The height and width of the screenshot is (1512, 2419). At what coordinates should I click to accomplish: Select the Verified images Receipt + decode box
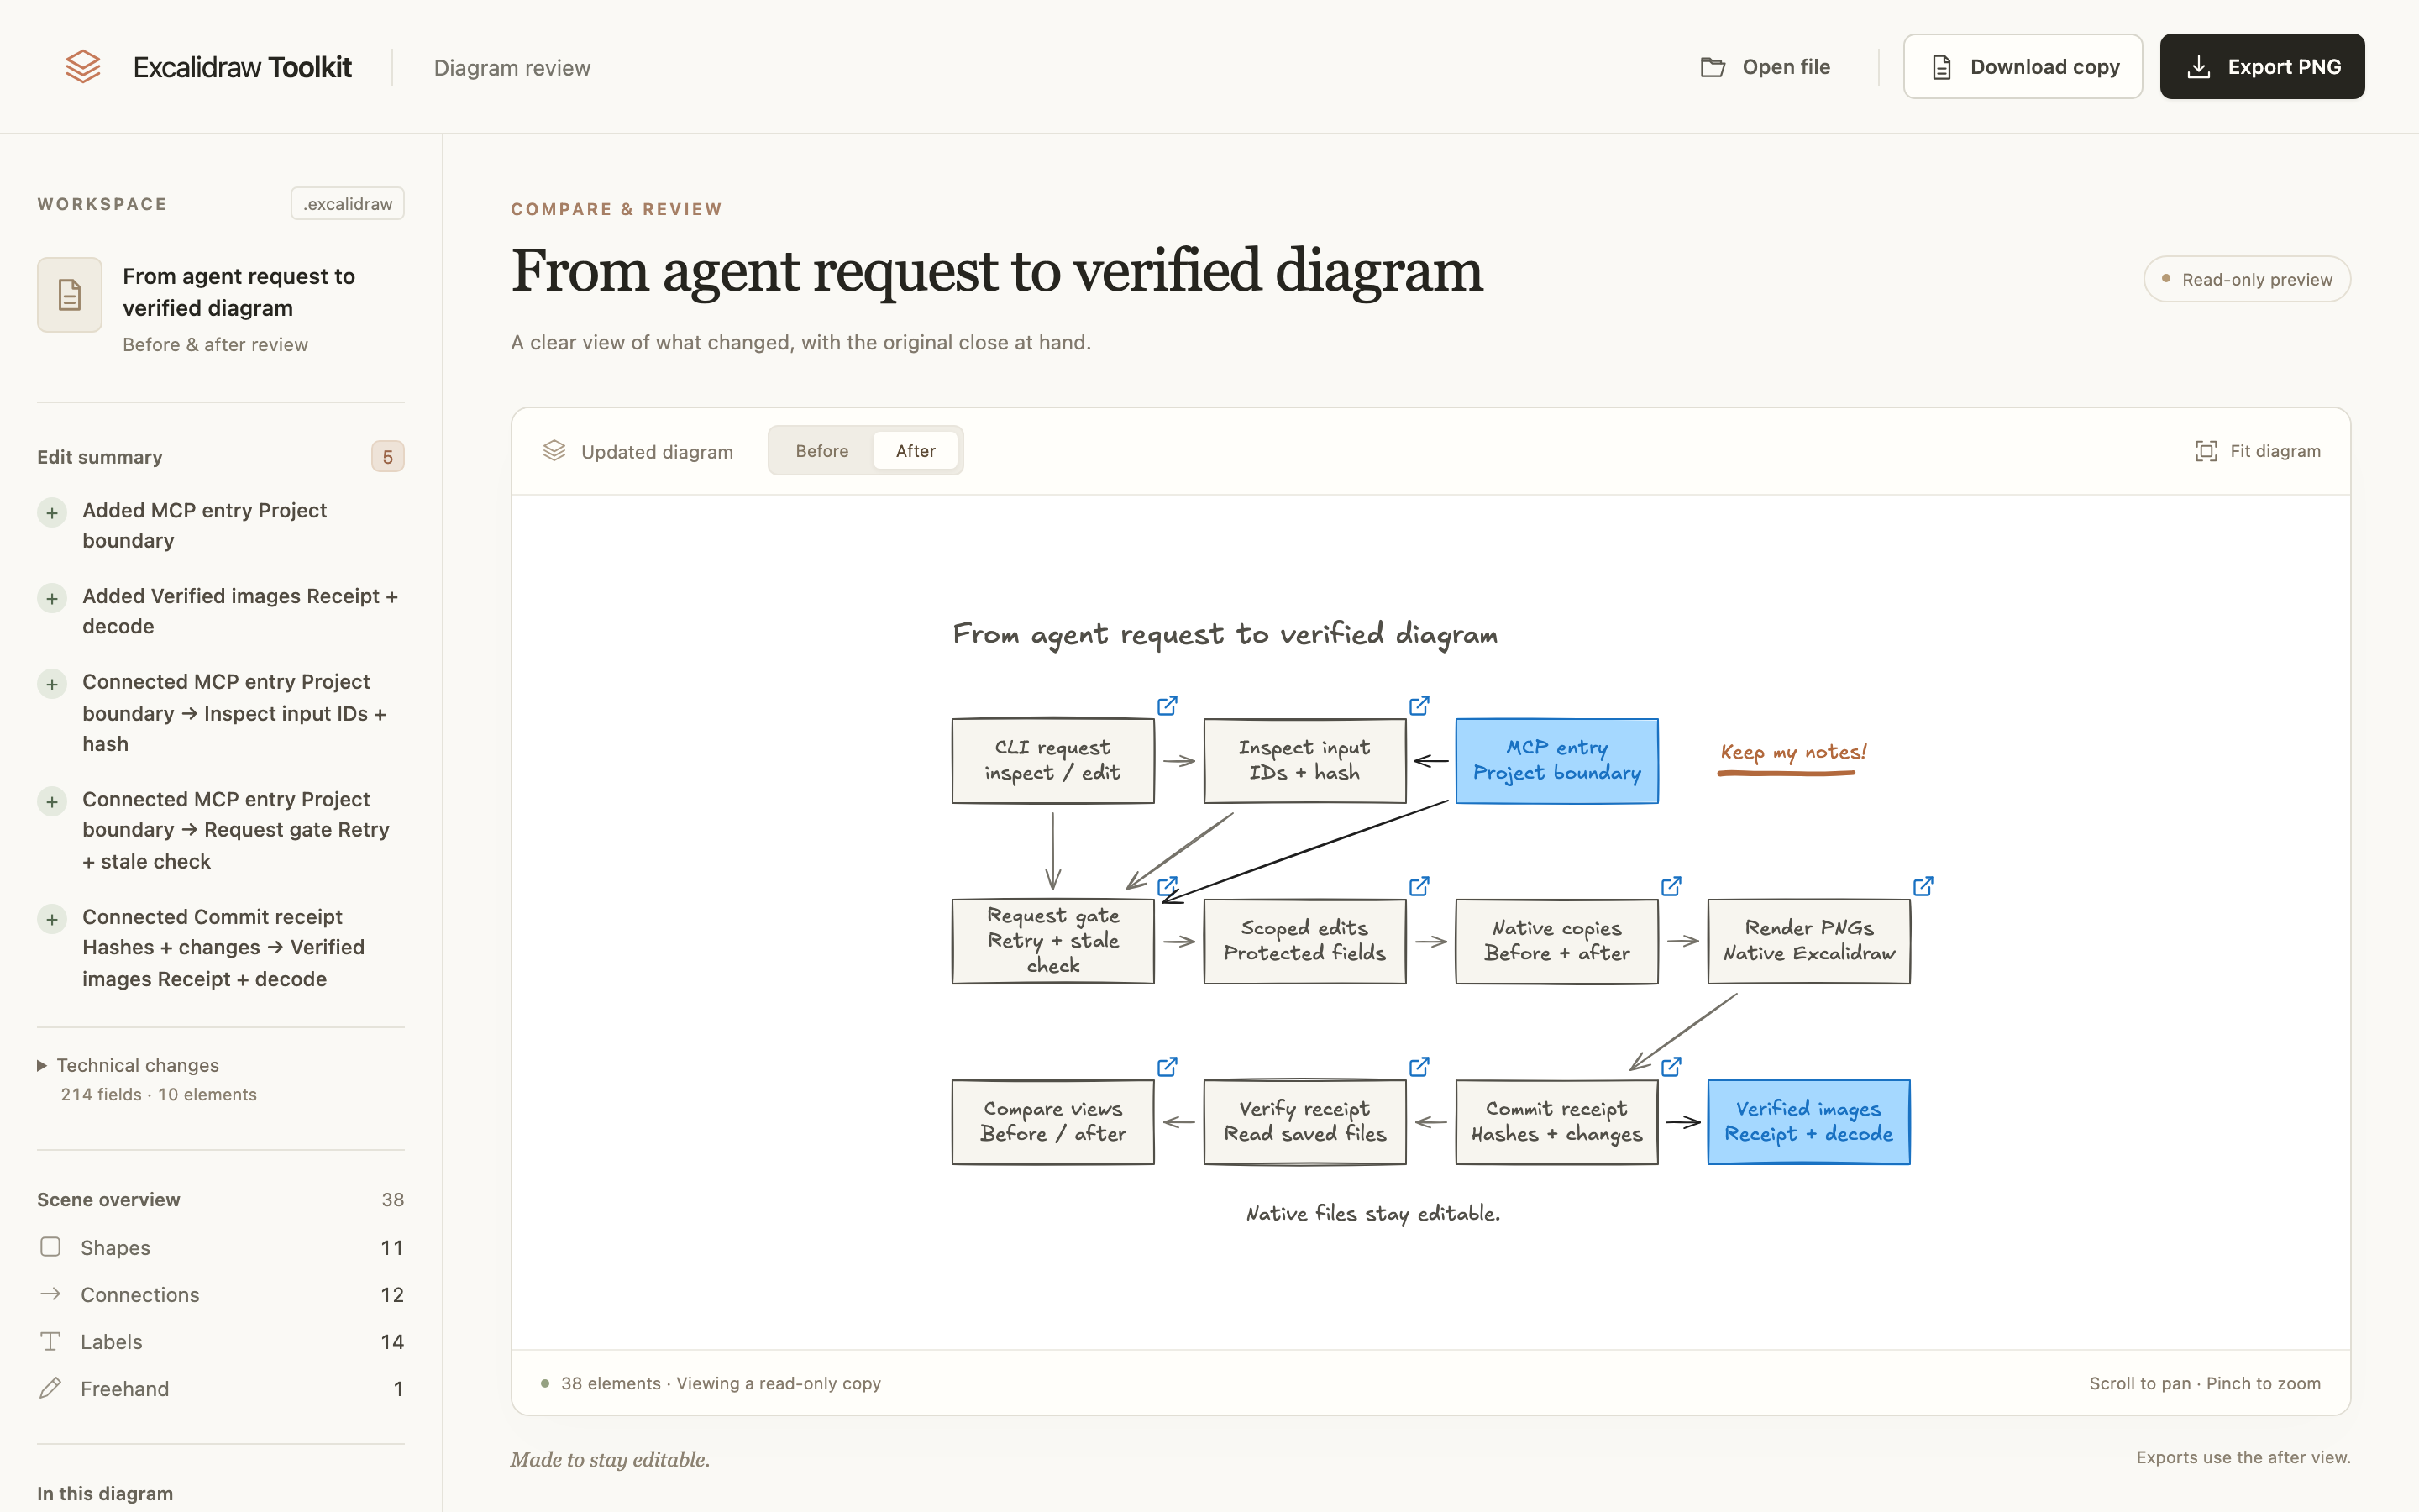tap(1808, 1122)
